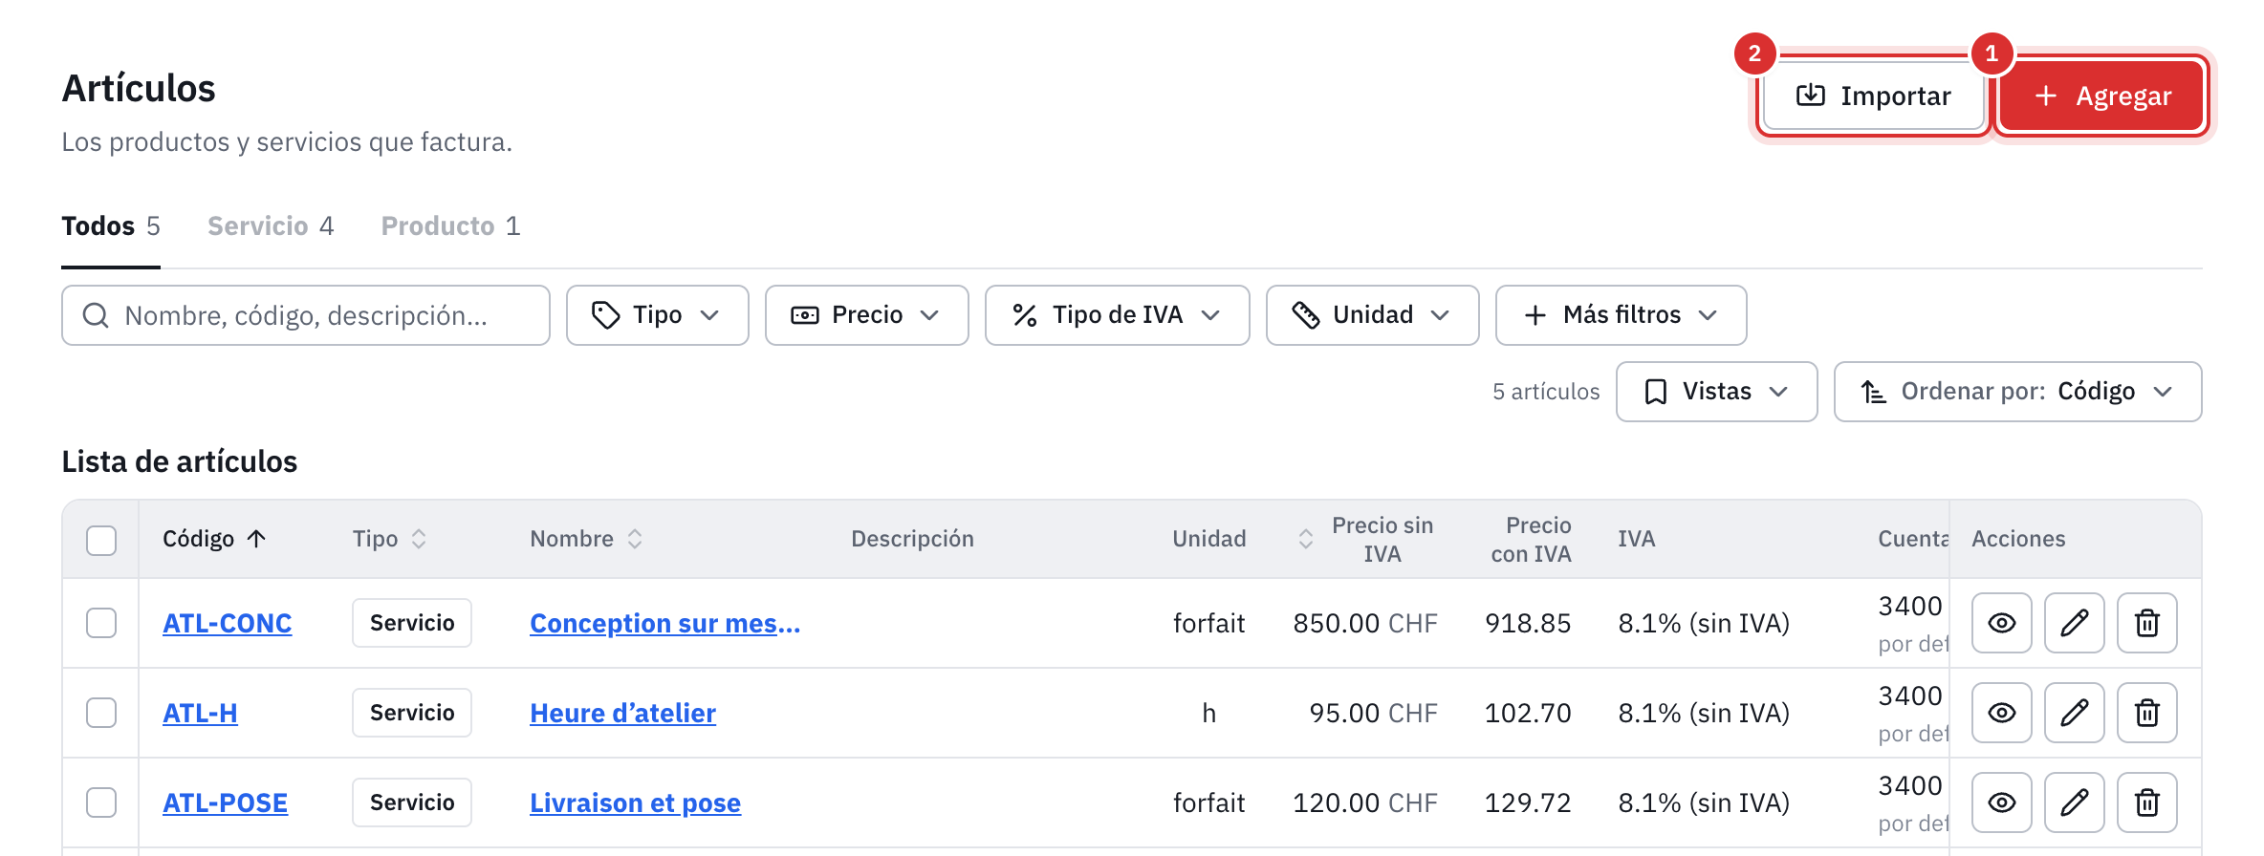Change Ordenar por: Código sorting
This screenshot has width=2264, height=856.
pos(2018,392)
